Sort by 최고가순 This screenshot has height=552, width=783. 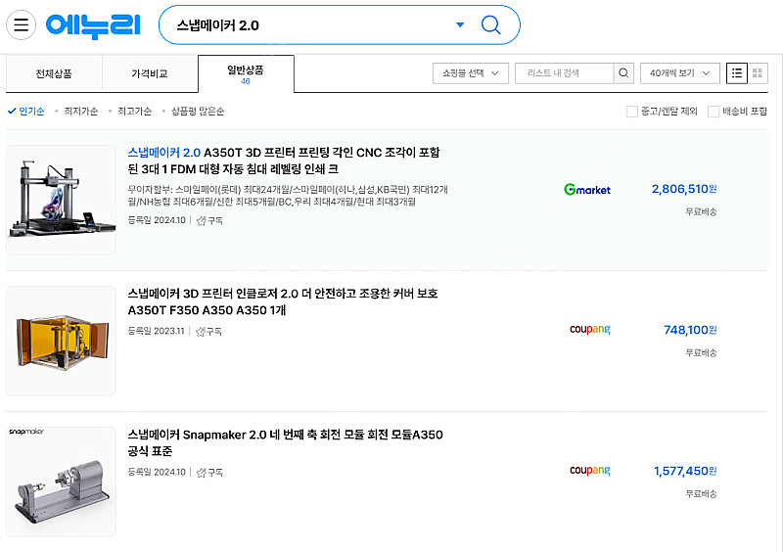pyautogui.click(x=134, y=111)
